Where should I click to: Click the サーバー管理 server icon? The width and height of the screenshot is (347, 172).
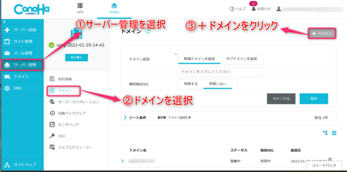click(7, 65)
